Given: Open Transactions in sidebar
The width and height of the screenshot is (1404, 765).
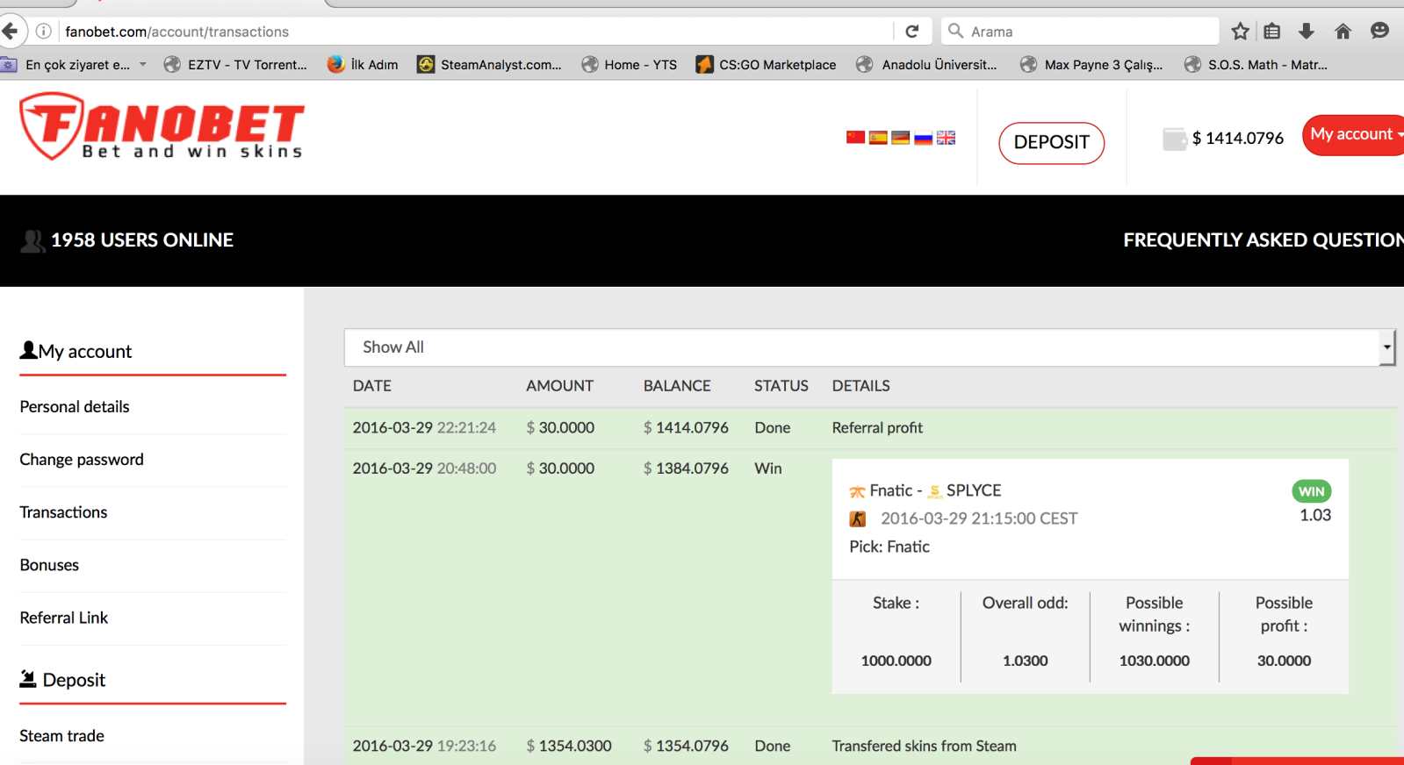Looking at the screenshot, I should pyautogui.click(x=63, y=512).
